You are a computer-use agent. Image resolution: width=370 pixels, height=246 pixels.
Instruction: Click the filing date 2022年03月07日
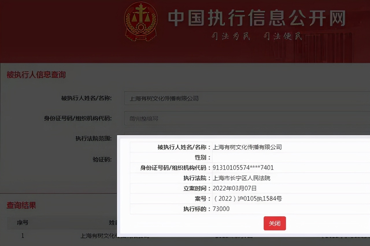coord(235,188)
